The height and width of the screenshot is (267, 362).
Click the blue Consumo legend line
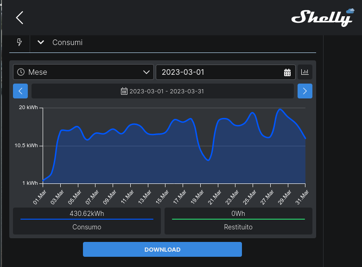pyautogui.click(x=87, y=219)
